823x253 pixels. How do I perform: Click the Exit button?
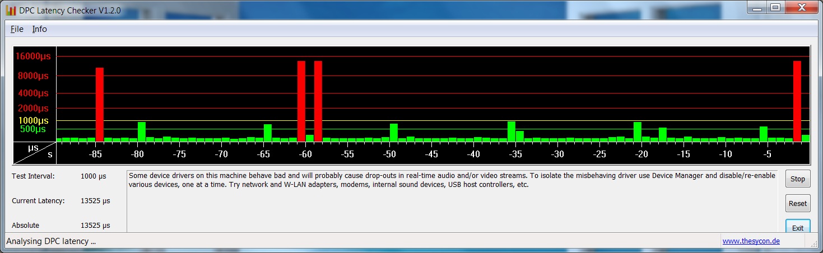(798, 227)
